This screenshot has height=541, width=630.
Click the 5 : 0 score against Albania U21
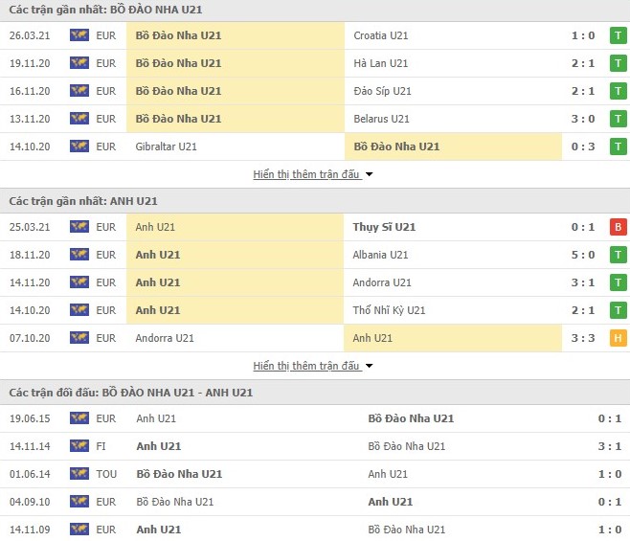point(581,255)
